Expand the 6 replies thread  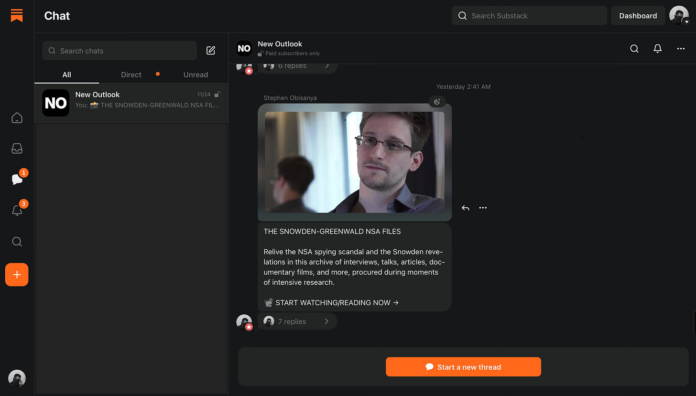[x=297, y=66]
